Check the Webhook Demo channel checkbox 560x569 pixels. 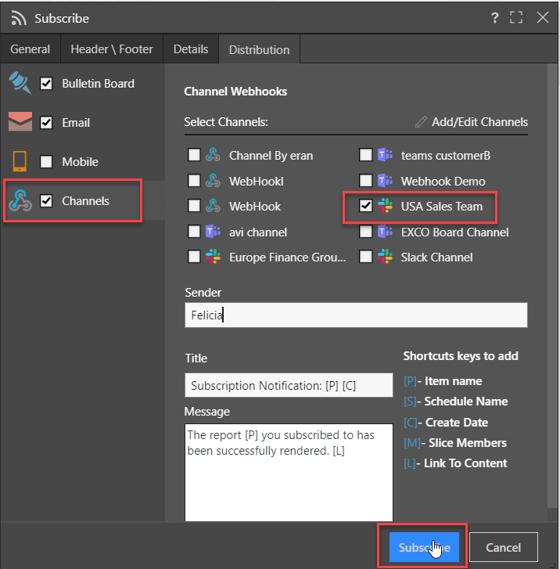[x=365, y=180]
